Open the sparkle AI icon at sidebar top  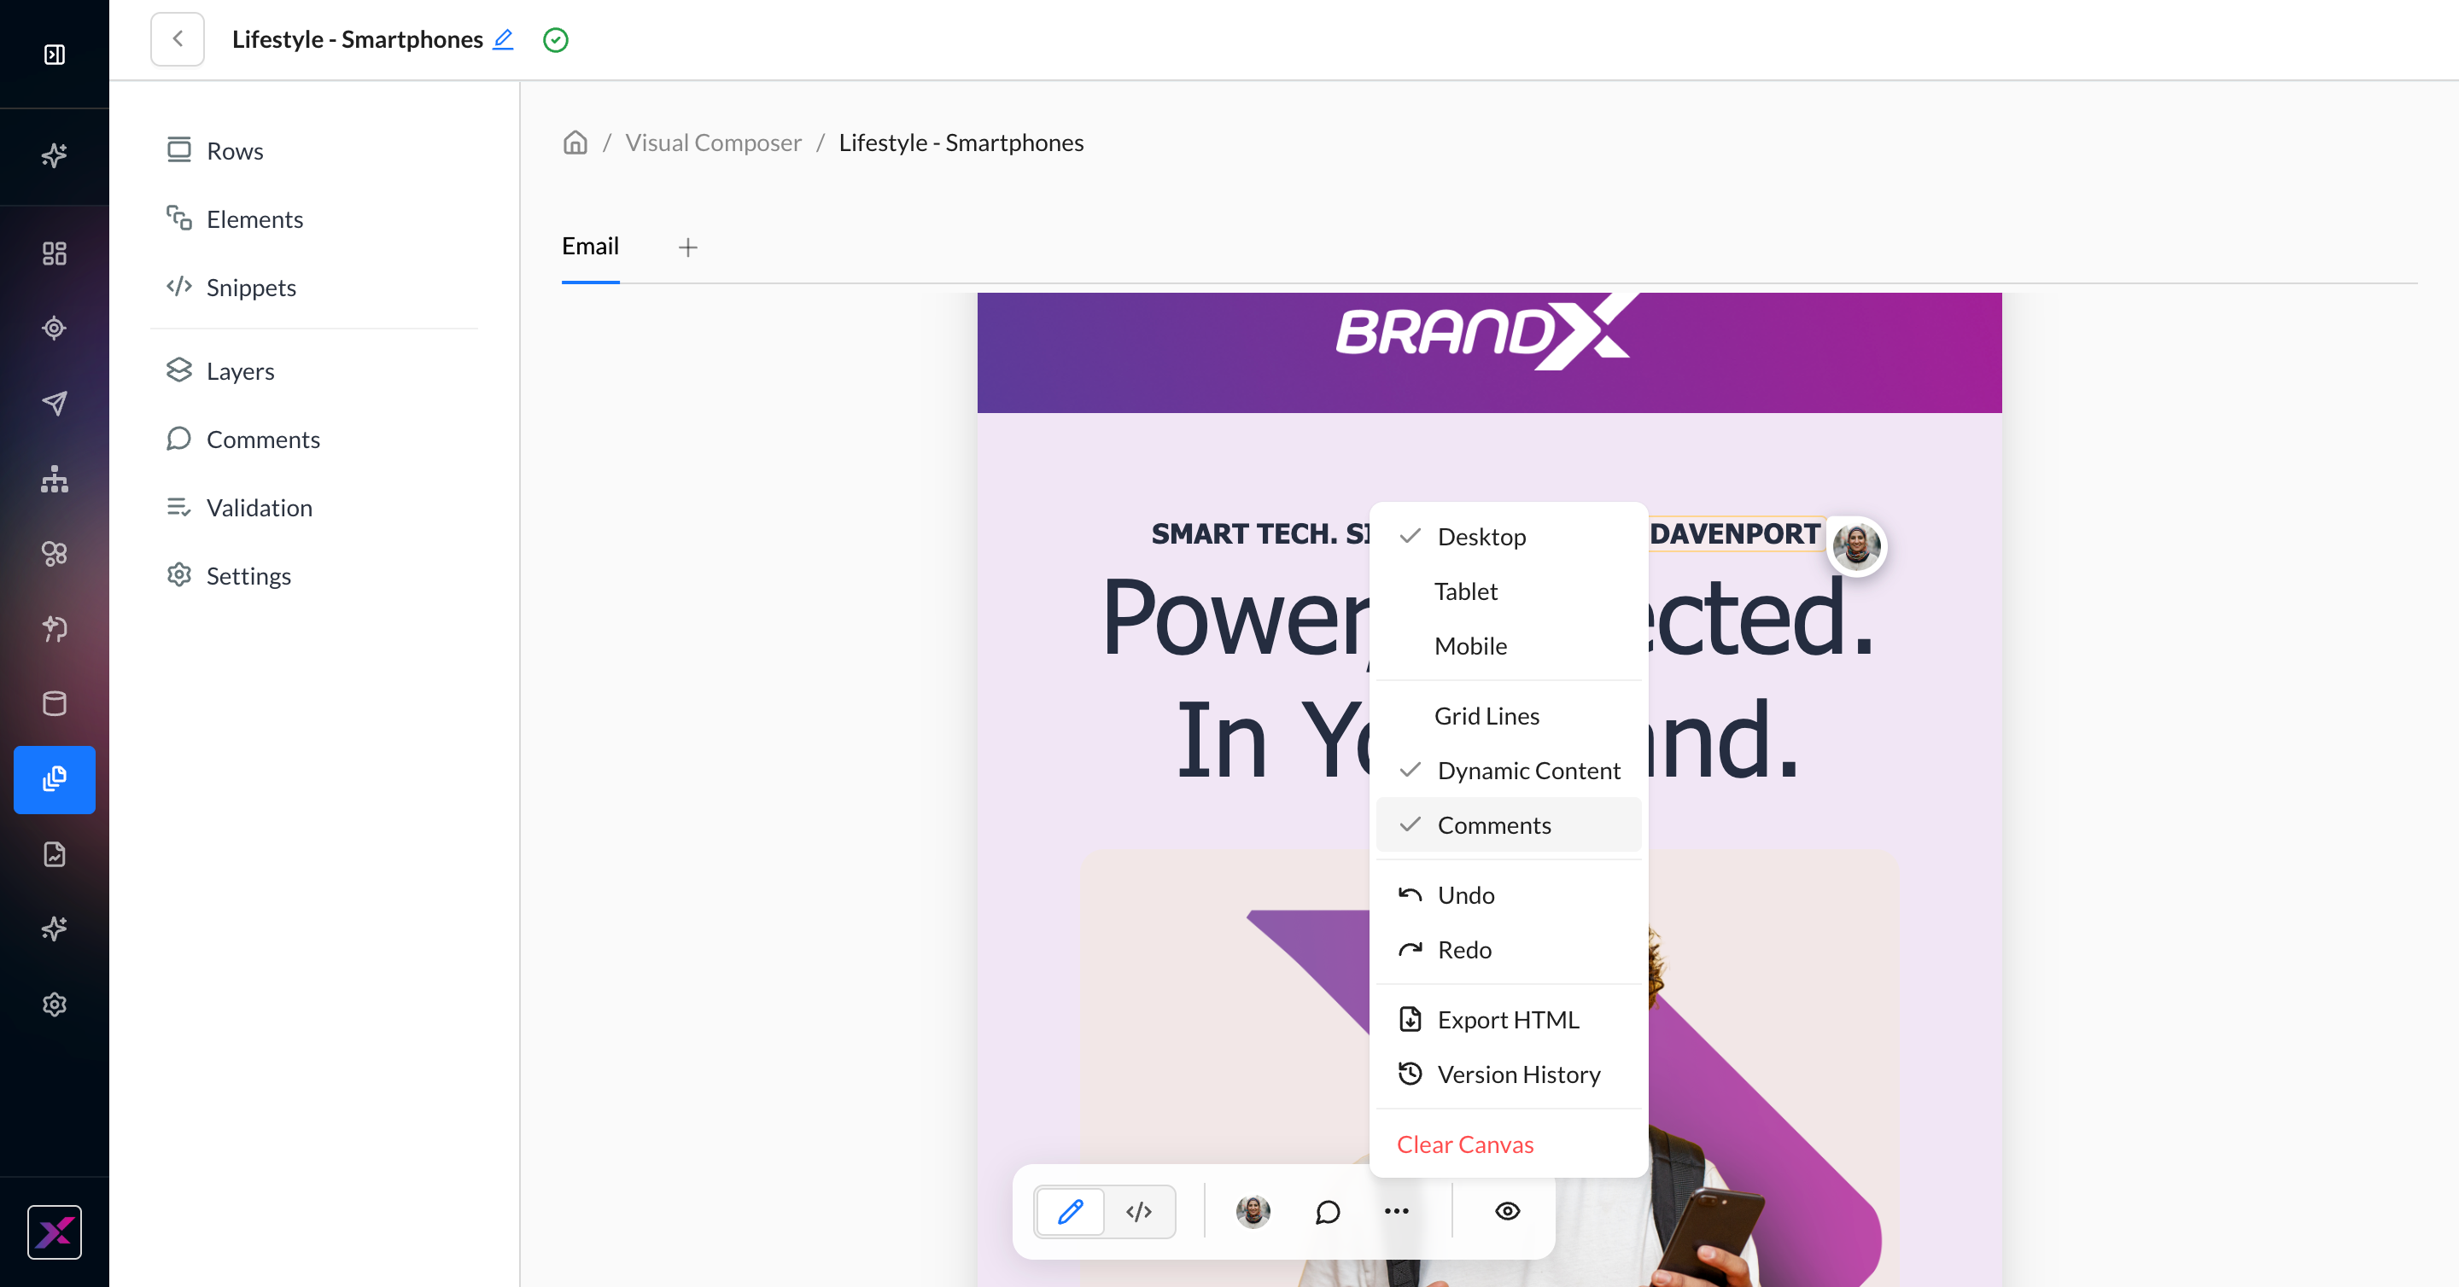pos(55,154)
